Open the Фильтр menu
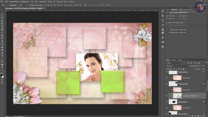Image resolution: width=208 pixels, height=117 pixels. click(50, 2)
